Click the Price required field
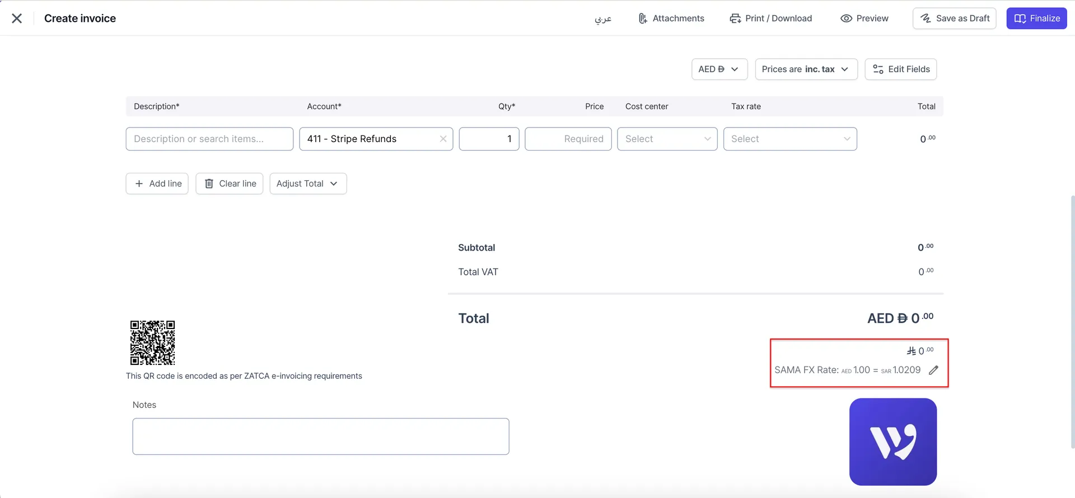 tap(568, 139)
